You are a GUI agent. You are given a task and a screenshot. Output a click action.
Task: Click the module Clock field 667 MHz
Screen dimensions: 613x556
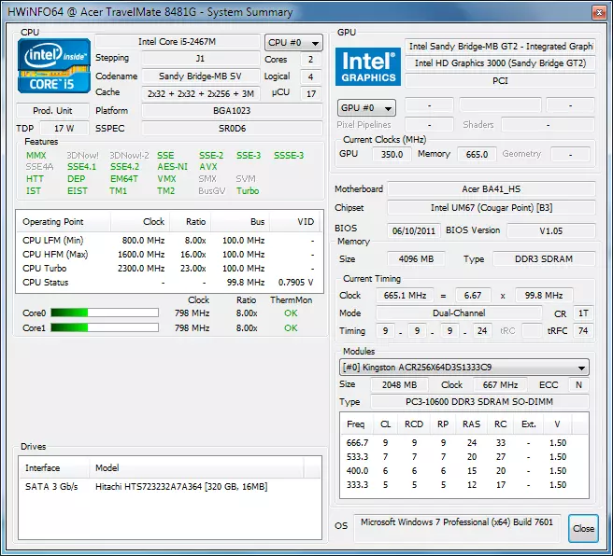click(500, 384)
